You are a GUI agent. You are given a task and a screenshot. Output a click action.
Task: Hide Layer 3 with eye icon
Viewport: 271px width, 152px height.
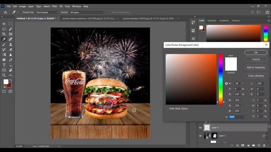click(200, 136)
